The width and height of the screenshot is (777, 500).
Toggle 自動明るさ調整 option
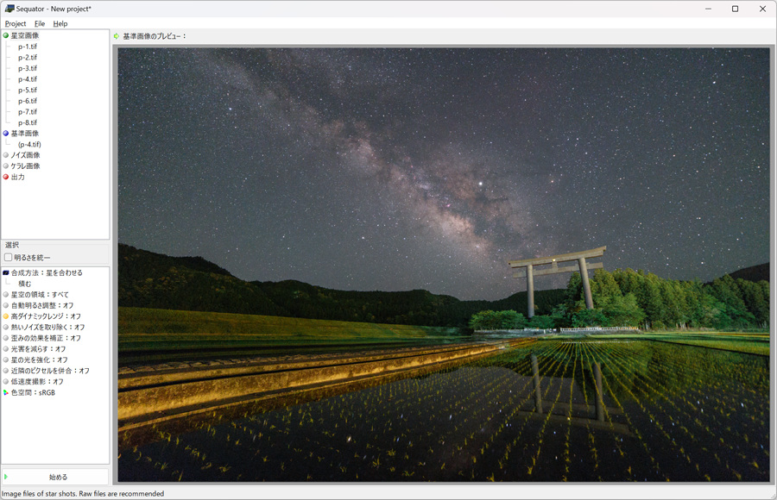point(41,305)
